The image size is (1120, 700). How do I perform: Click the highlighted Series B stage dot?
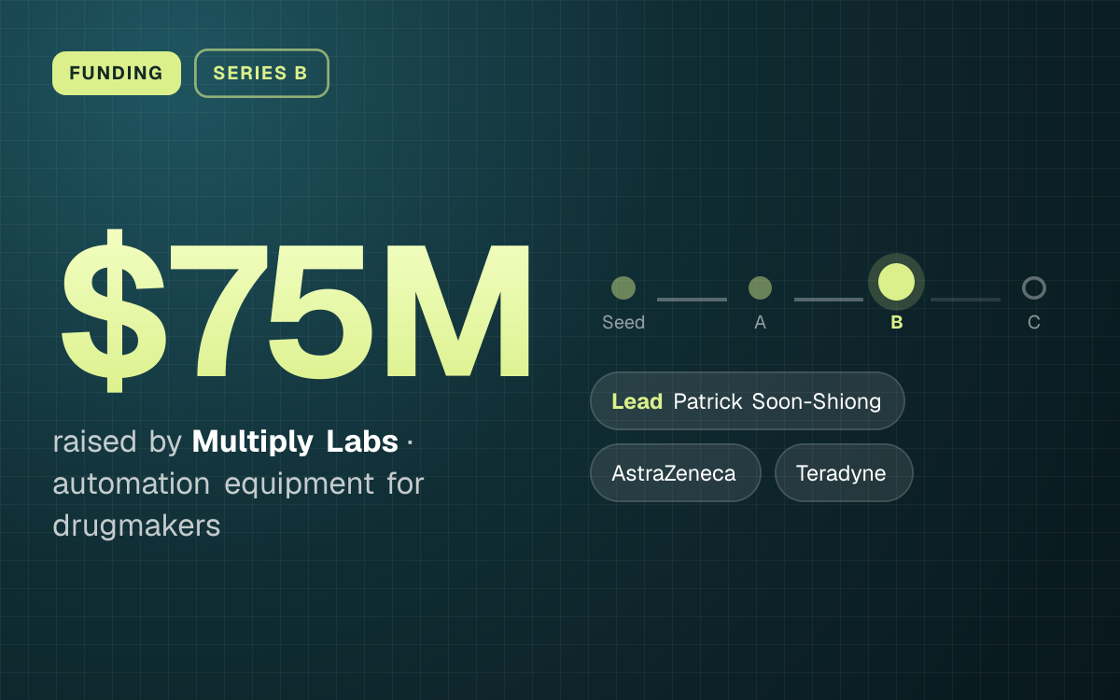point(897,282)
